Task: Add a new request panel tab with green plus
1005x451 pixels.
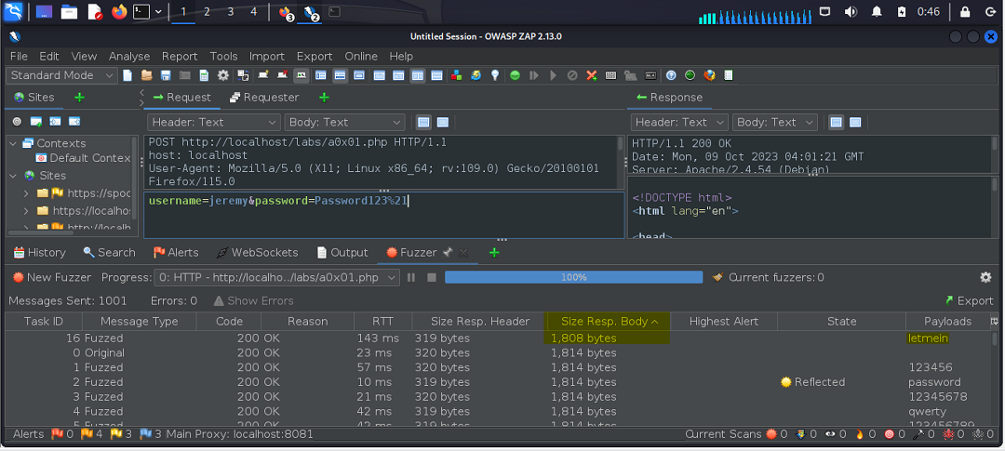Action: coord(324,98)
